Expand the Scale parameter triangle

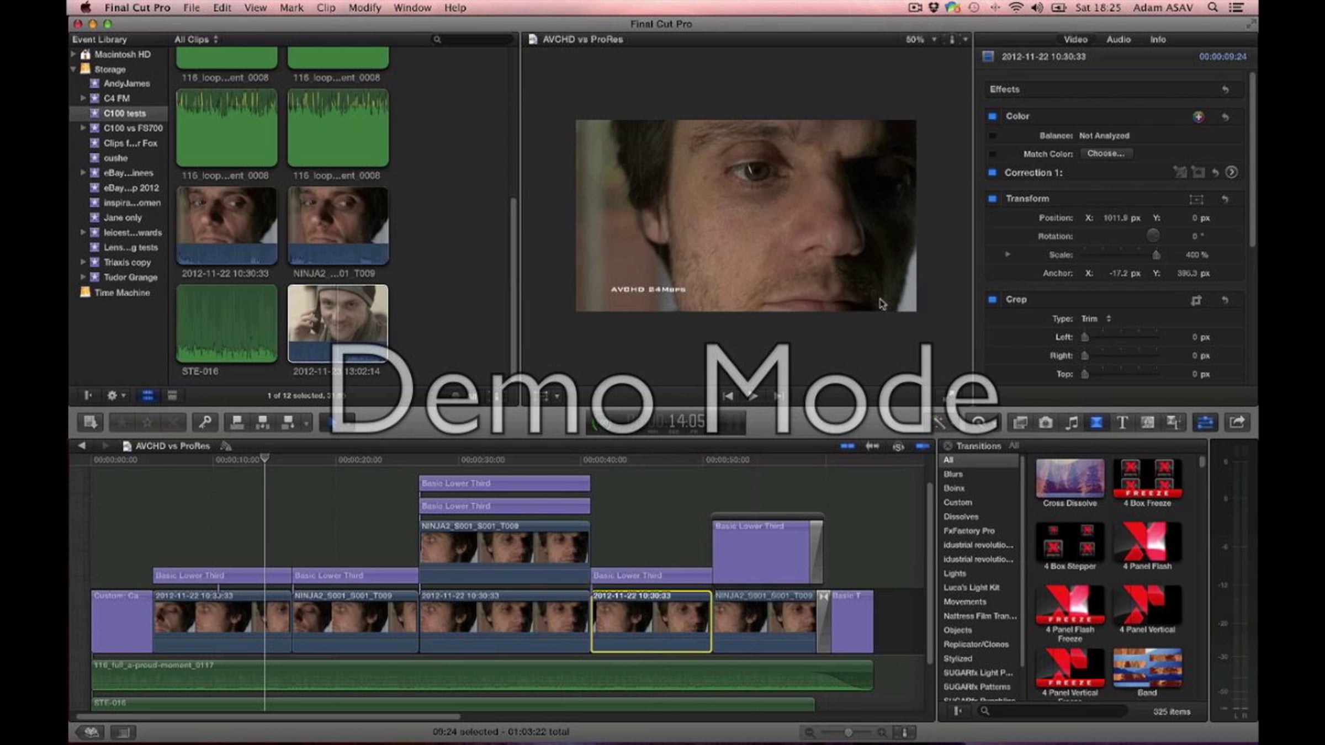(x=1008, y=254)
